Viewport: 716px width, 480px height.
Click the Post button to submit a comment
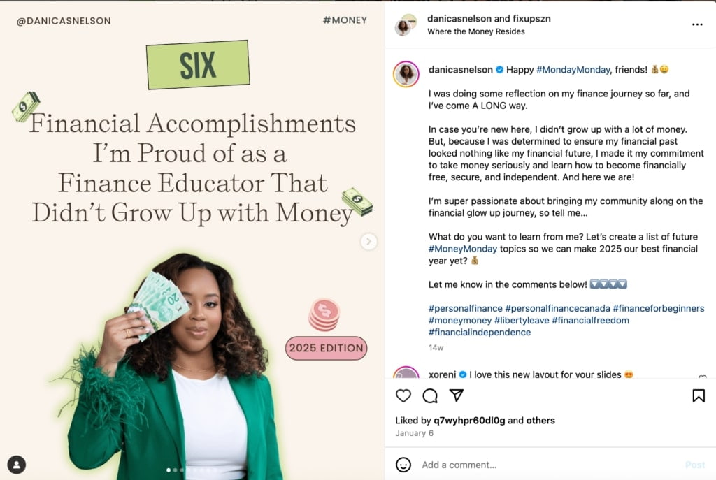[x=696, y=465]
